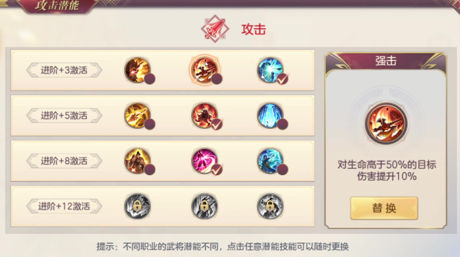Screen dimensions: 460x257
Task: Select the red warrior skill in 进阶+5激活 row
Action: coord(204,115)
